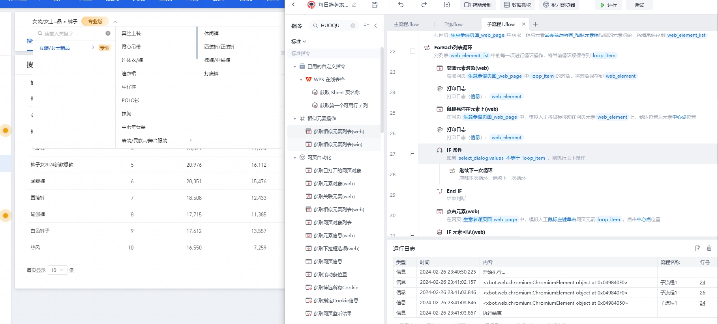The height and width of the screenshot is (324, 718).
Task: Clear the run log with trash icon
Action: point(709,248)
